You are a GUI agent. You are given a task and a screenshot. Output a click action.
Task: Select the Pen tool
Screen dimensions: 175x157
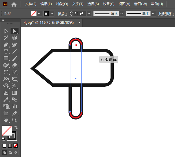6,45
